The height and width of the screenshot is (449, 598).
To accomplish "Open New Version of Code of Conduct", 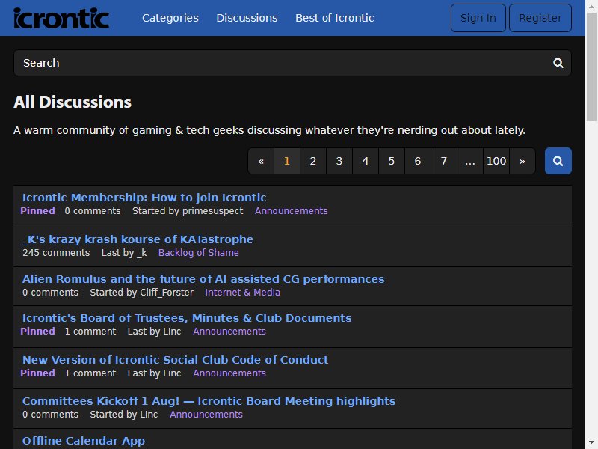I will (176, 360).
